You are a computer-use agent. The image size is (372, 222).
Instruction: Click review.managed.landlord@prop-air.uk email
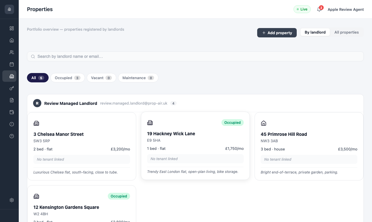[x=134, y=103]
